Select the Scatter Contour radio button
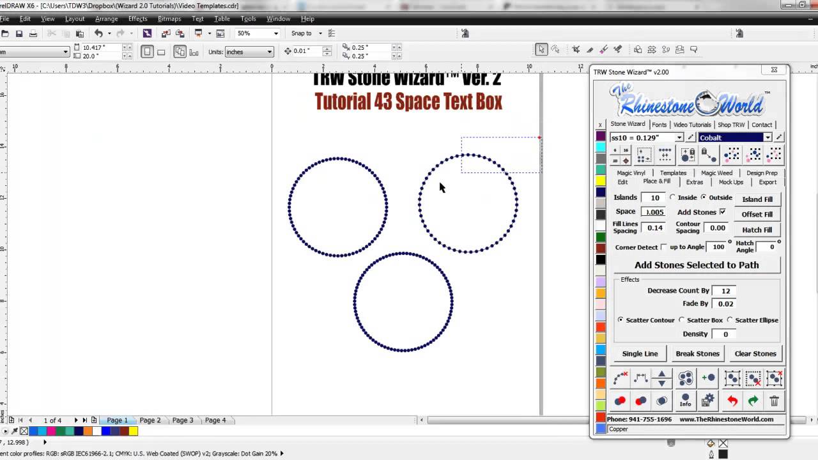Screen dimensions: 818x460 point(621,319)
